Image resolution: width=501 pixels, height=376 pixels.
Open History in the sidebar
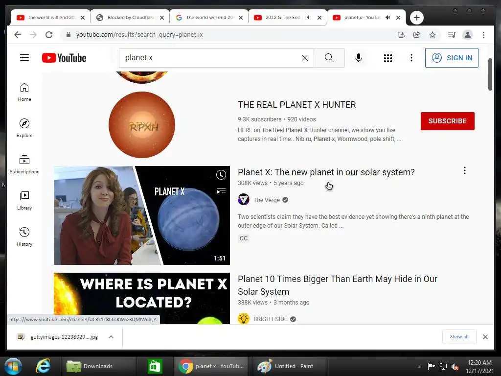pyautogui.click(x=24, y=236)
